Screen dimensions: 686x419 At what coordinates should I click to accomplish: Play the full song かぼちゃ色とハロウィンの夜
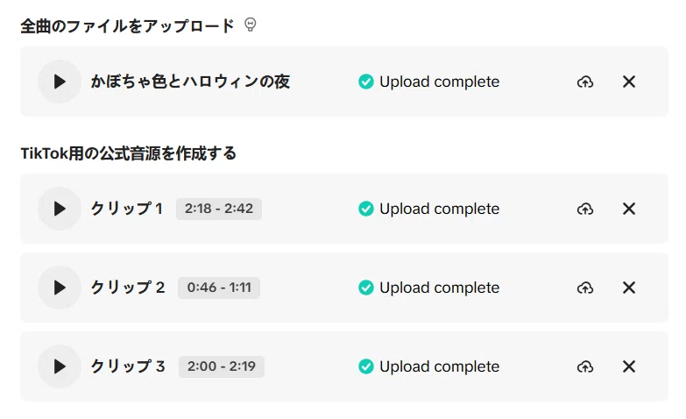(60, 82)
